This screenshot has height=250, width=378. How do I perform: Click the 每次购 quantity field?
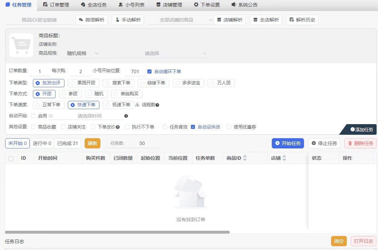click(81, 71)
